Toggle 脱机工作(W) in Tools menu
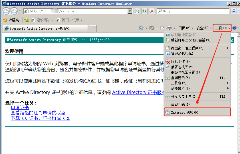 (x=197, y=61)
